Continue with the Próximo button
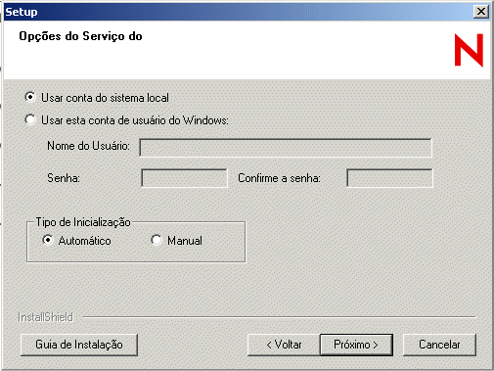Viewport: 494px width, 371px height. pyautogui.click(x=356, y=345)
